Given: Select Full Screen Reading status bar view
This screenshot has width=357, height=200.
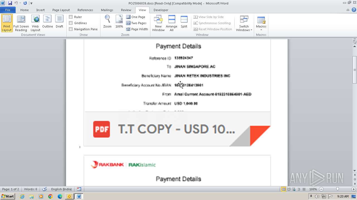Looking at the screenshot, I should pyautogui.click(x=289, y=189).
